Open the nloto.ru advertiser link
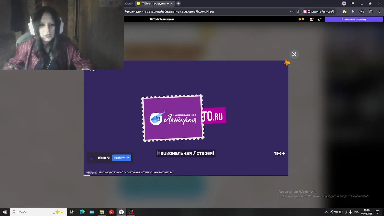This screenshot has width=384, height=216. click(104, 157)
